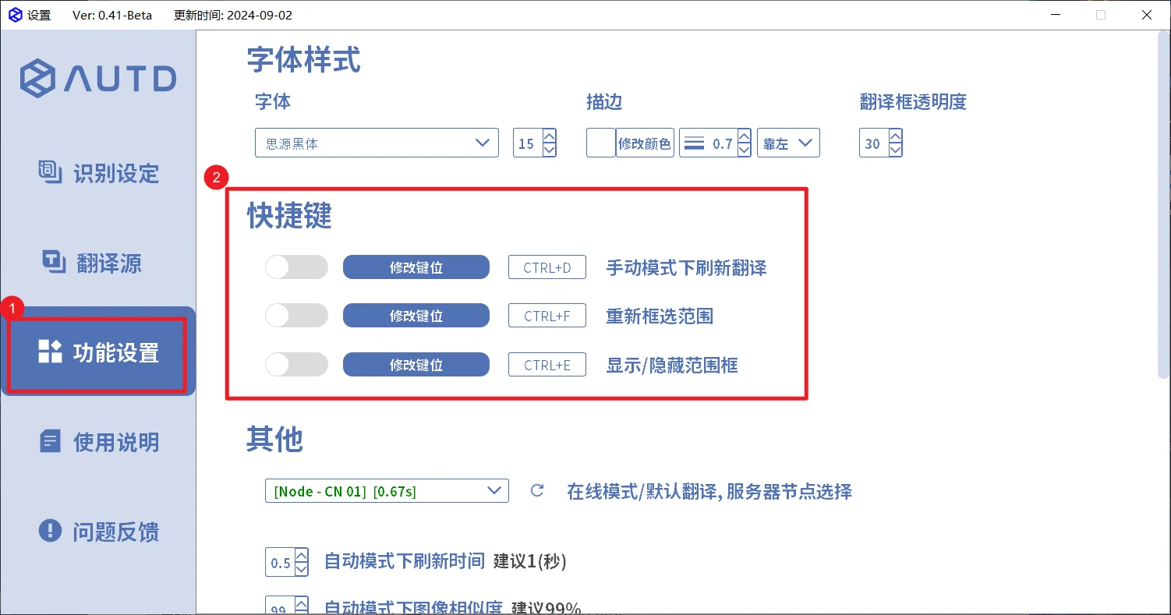1171x615 pixels.
Task: Turn on 显示/隐藏范围框 hotkey toggle
Action: pos(296,364)
